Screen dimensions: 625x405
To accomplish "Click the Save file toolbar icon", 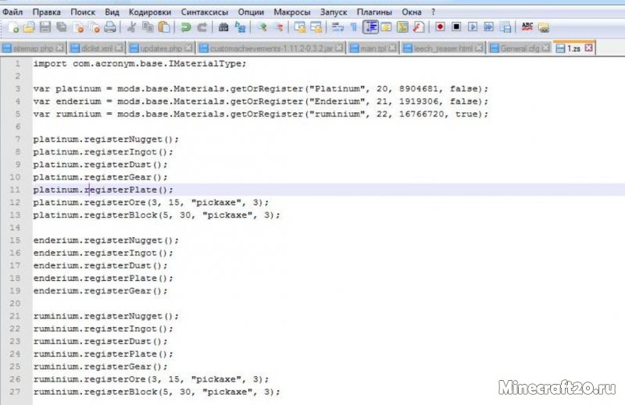I will [x=45, y=27].
